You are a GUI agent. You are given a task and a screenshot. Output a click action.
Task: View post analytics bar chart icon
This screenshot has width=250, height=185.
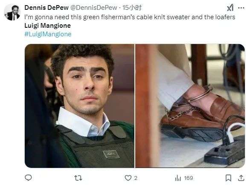point(178,178)
